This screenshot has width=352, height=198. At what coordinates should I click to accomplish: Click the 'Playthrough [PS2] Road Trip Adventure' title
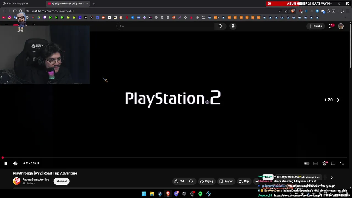(x=45, y=173)
